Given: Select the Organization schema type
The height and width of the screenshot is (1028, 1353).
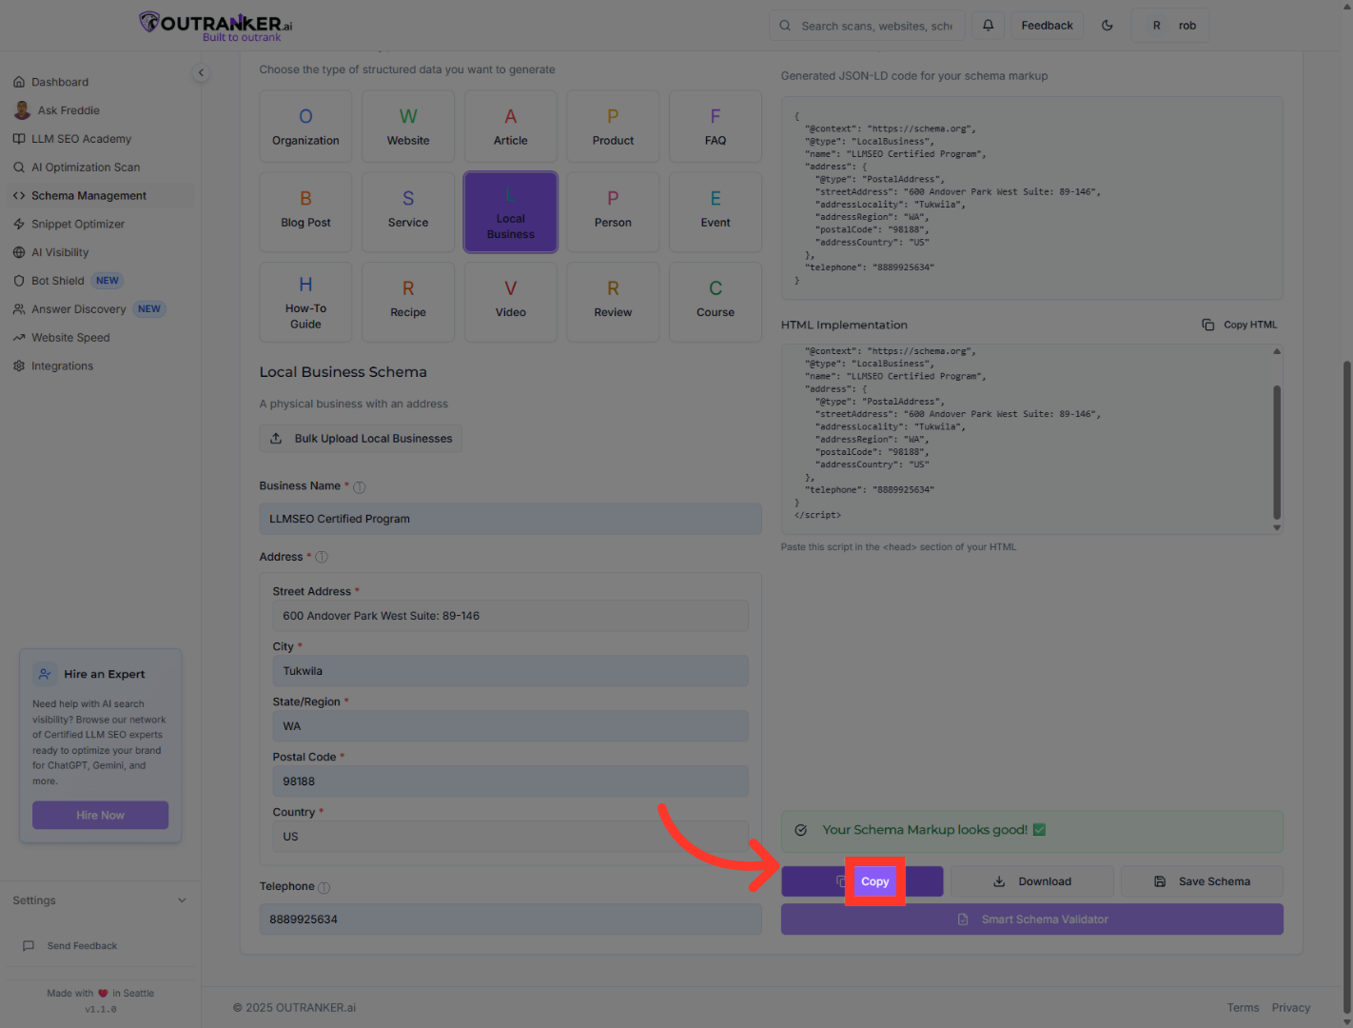Looking at the screenshot, I should [x=305, y=127].
